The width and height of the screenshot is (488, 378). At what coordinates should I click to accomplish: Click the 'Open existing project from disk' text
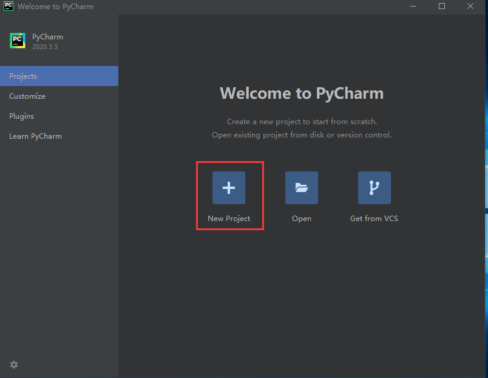302,135
